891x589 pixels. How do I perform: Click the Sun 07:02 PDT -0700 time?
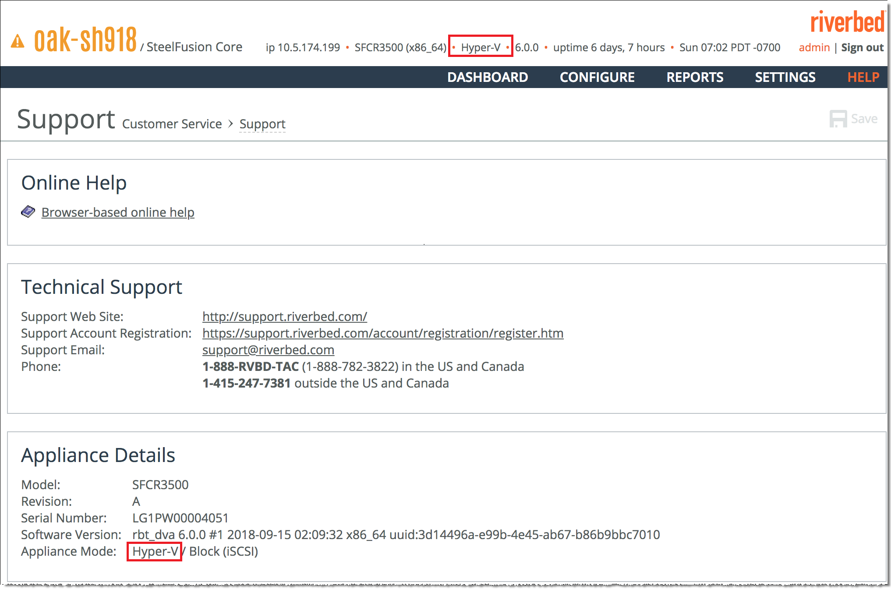[x=730, y=47]
